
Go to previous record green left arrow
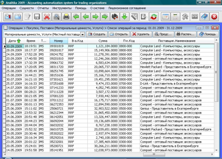coord(86,17)
